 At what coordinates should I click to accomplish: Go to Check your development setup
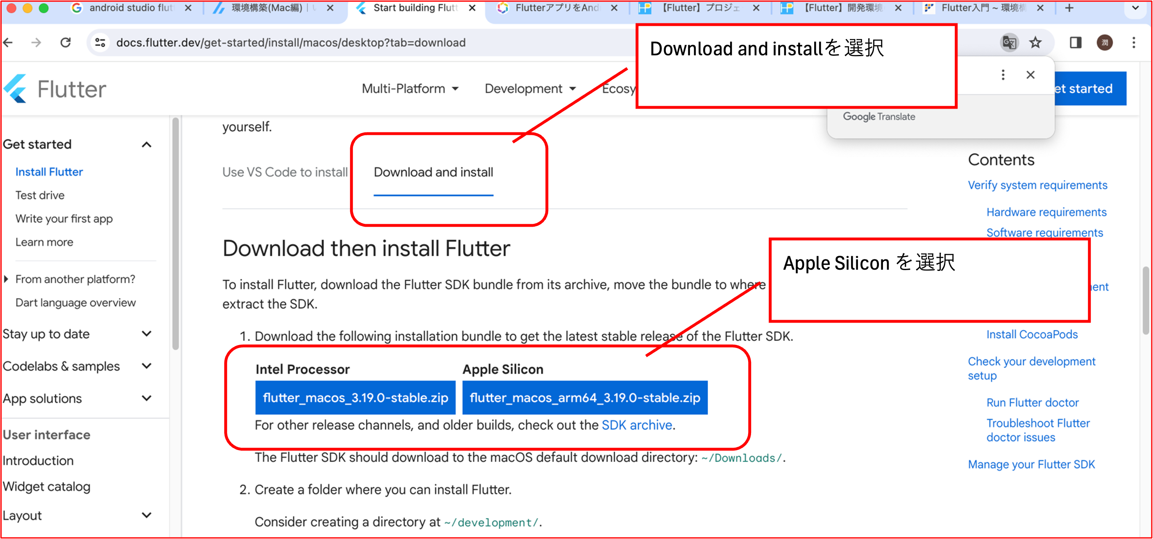[x=1032, y=368]
